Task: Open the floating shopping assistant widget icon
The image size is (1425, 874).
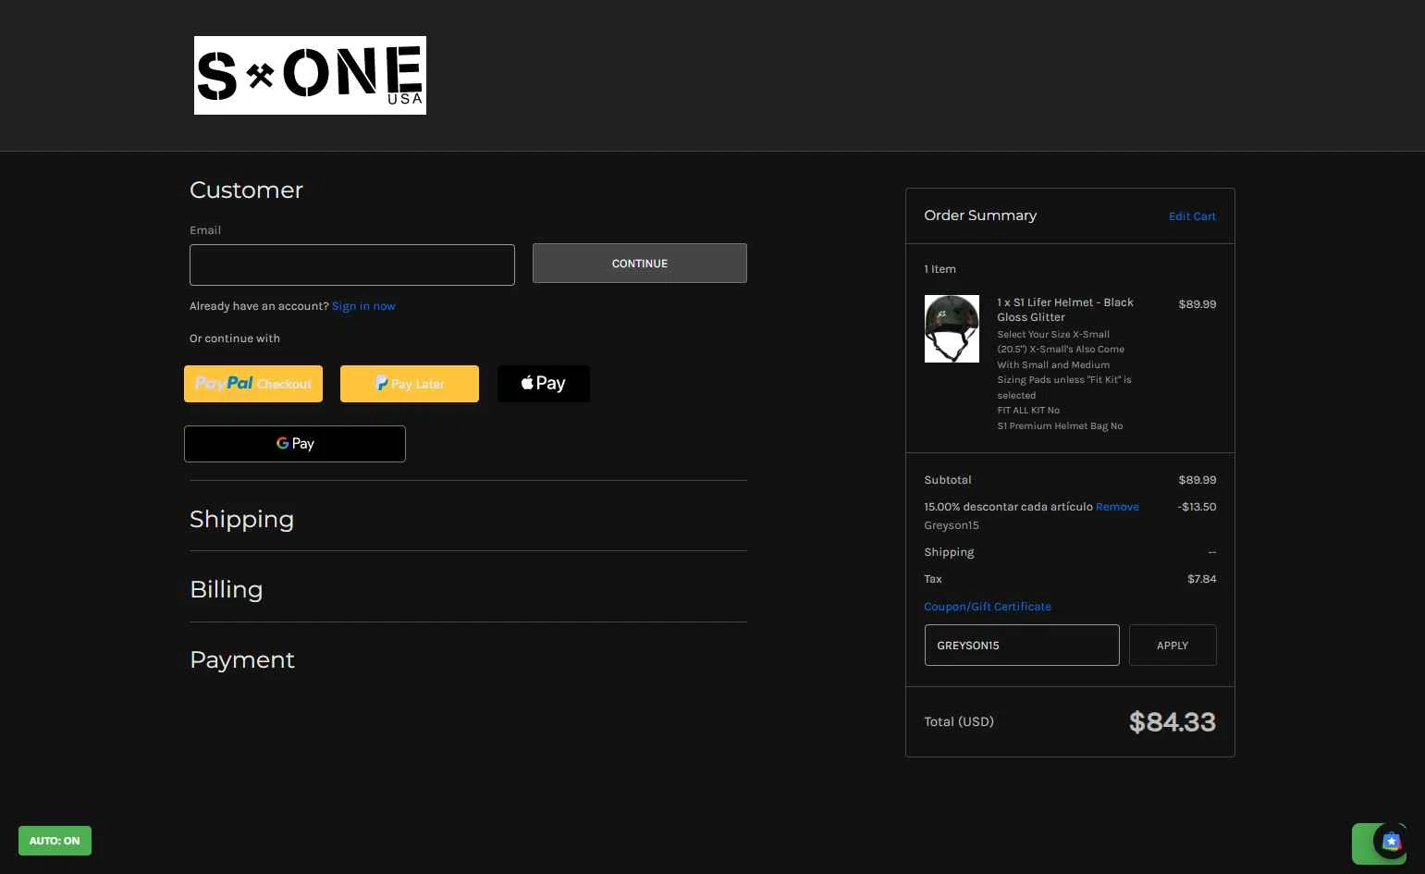Action: click(1391, 841)
